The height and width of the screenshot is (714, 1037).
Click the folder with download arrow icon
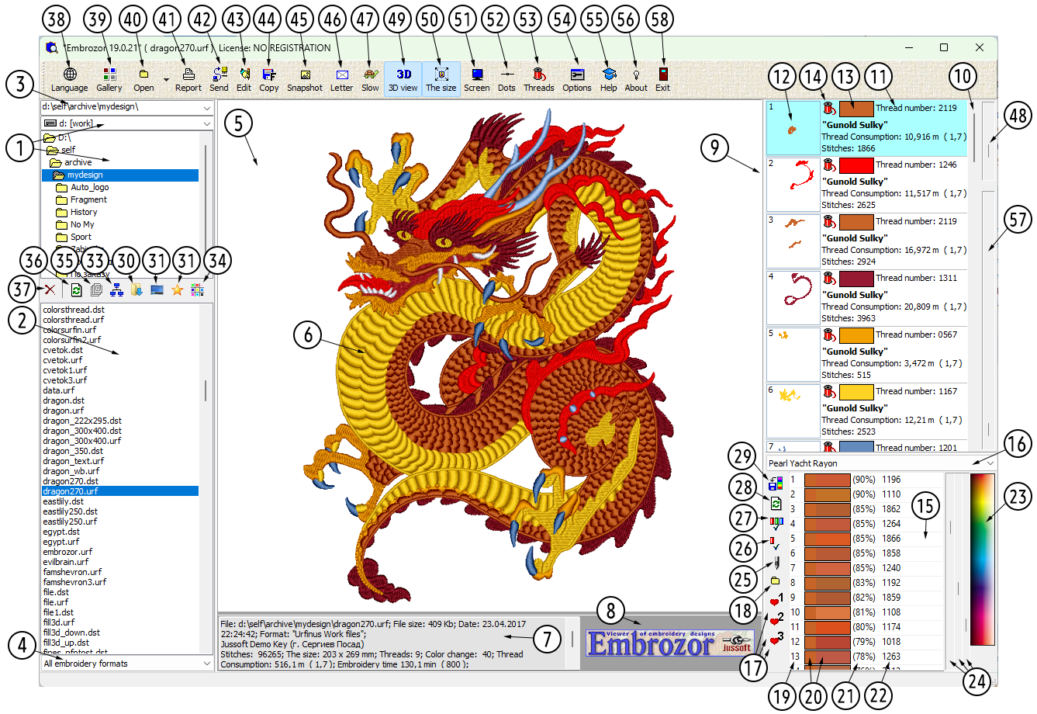click(x=137, y=289)
